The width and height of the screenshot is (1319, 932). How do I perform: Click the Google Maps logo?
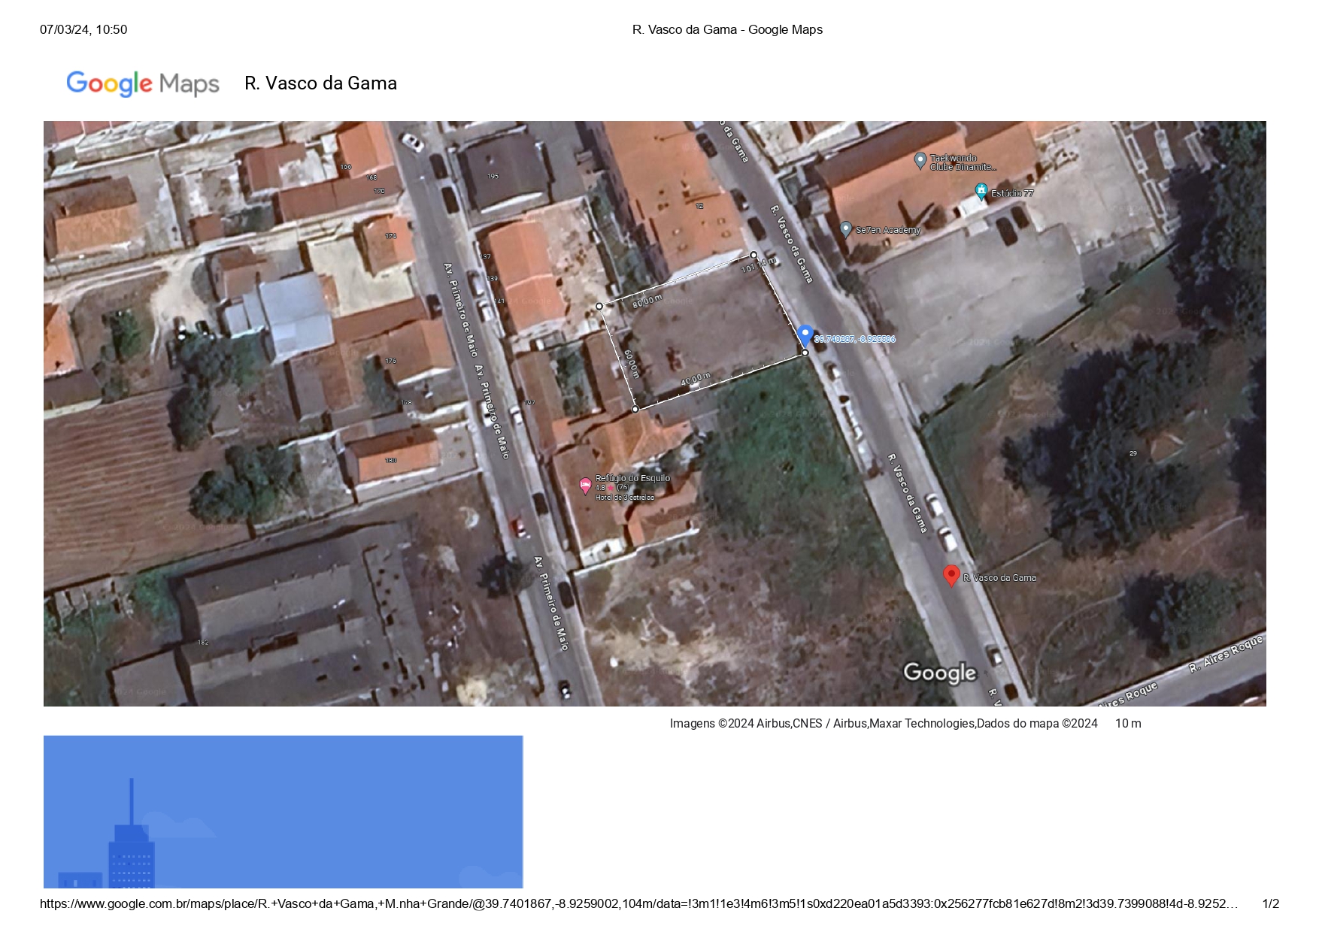pos(143,83)
